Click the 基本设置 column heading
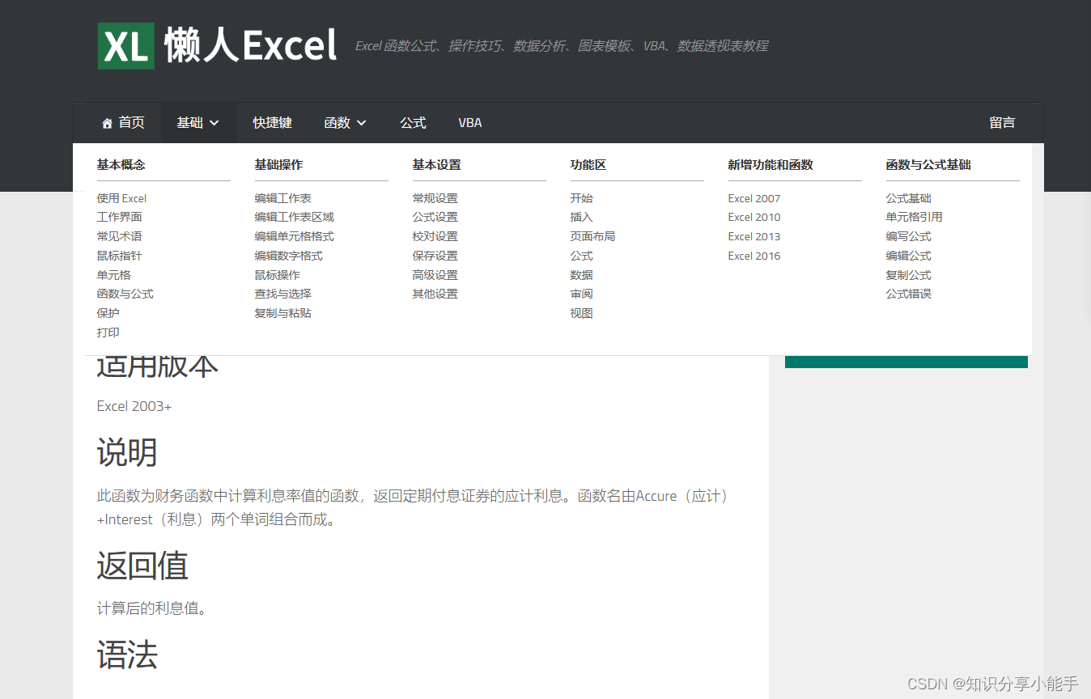The height and width of the screenshot is (699, 1091). (437, 164)
